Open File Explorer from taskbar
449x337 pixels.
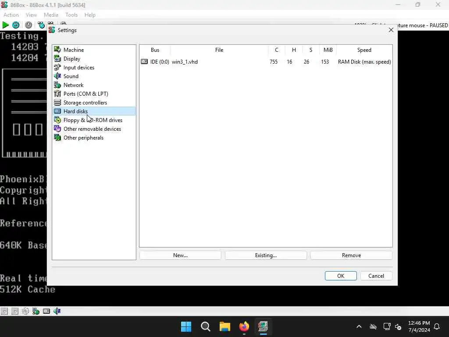pyautogui.click(x=225, y=326)
